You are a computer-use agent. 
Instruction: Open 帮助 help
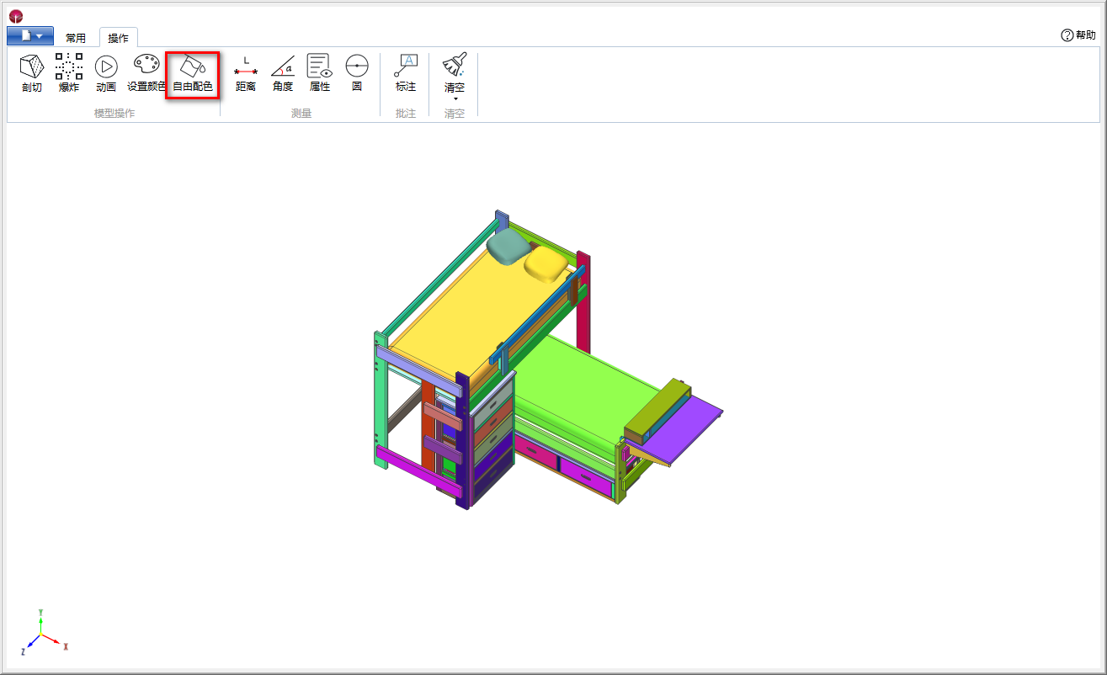[1078, 35]
